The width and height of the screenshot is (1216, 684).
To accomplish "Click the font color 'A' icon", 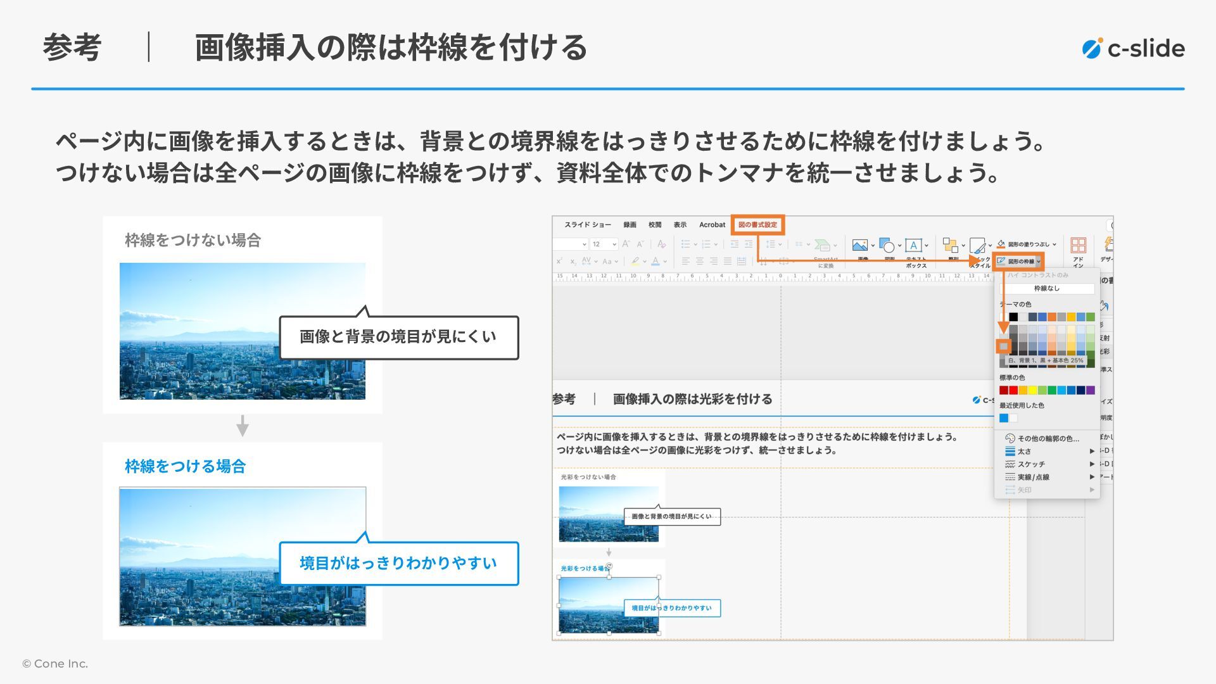I will tap(655, 261).
